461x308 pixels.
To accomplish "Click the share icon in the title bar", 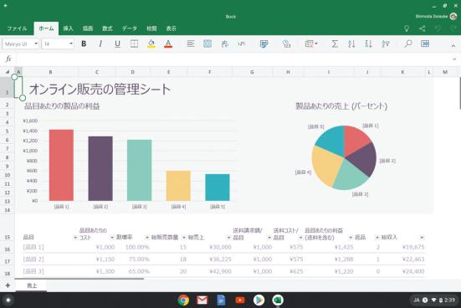I will [423, 28].
